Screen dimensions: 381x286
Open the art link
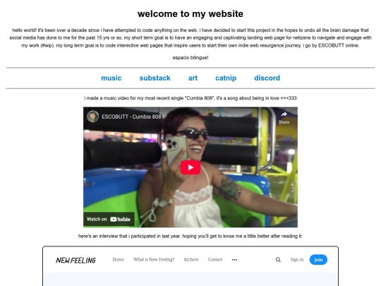[193, 78]
